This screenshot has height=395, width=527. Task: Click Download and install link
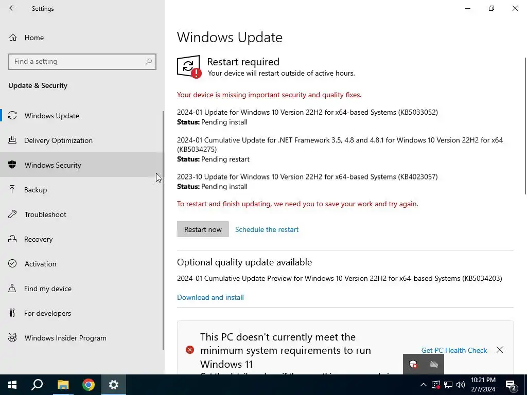(210, 297)
